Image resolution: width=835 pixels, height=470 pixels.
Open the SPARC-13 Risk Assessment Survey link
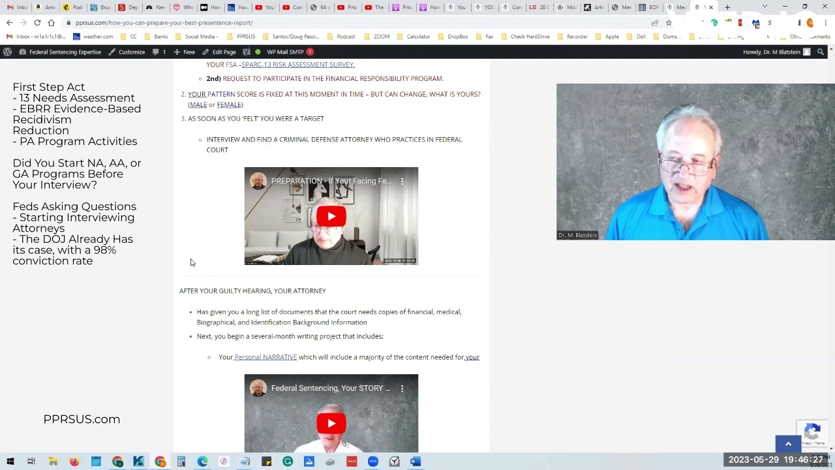pos(298,65)
